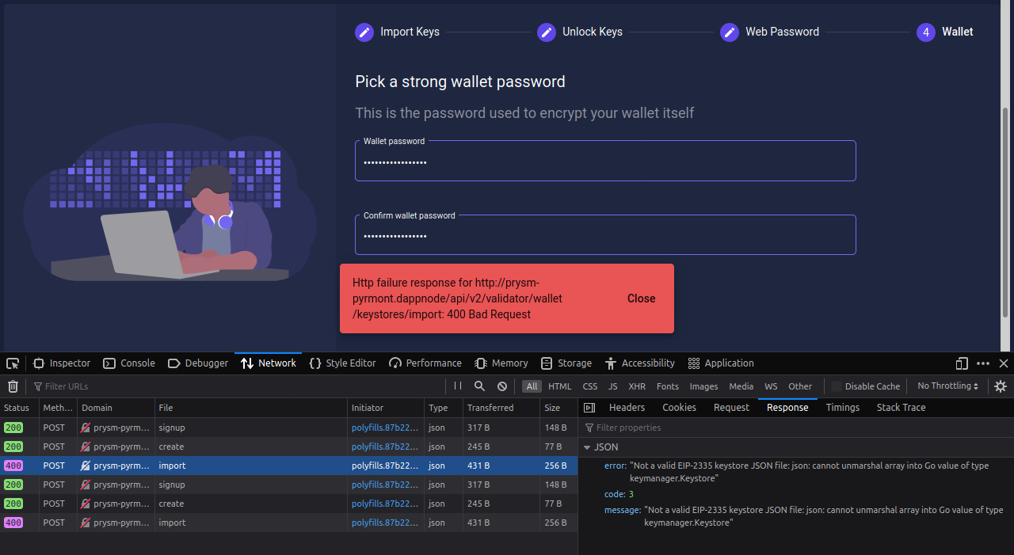
Task: Search network requests with the magnifier icon
Action: (x=479, y=386)
